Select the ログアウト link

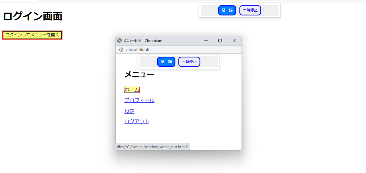137,121
